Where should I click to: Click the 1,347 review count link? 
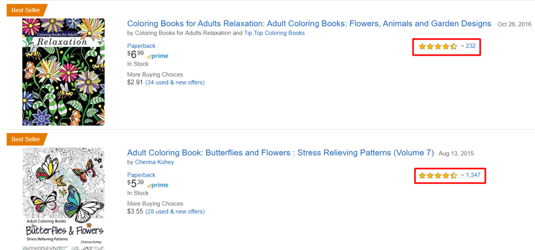[x=473, y=175]
